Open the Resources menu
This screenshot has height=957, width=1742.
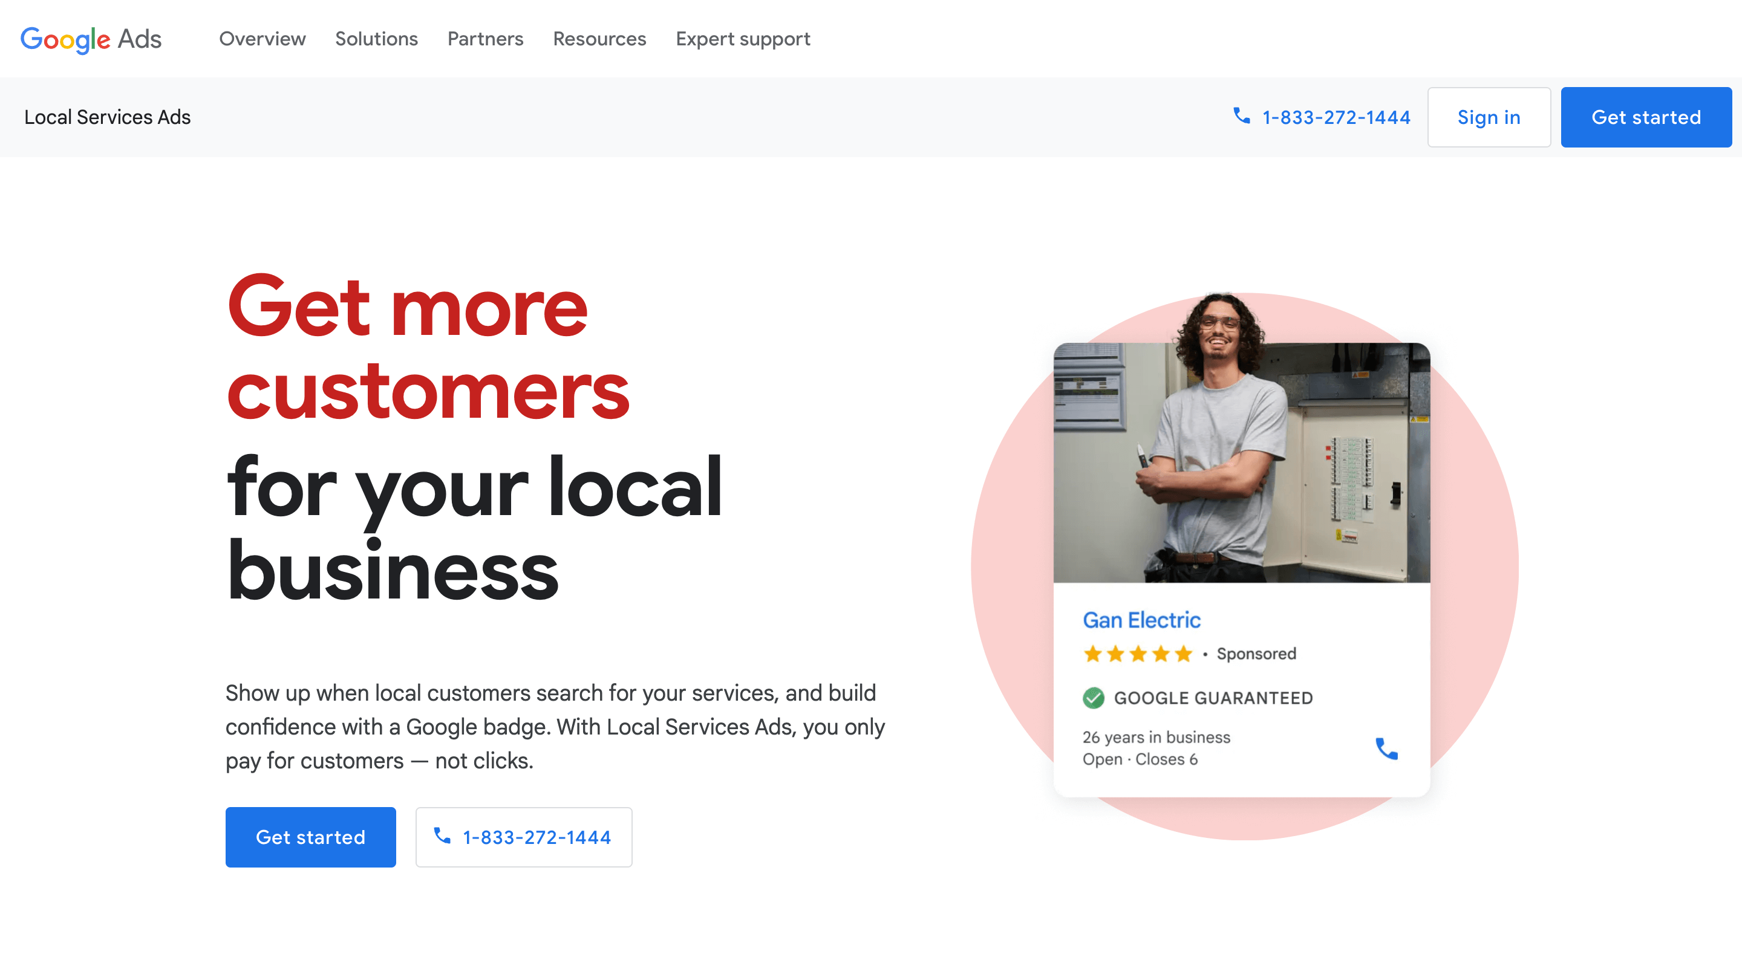(x=599, y=39)
